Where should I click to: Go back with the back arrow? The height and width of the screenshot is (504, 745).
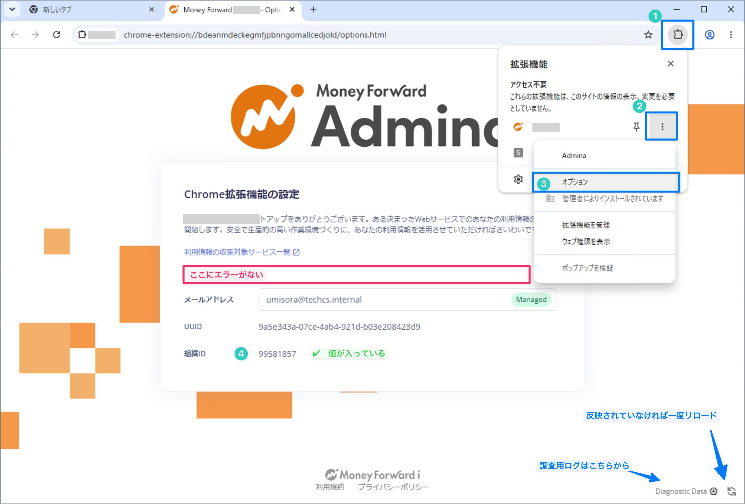click(x=14, y=35)
